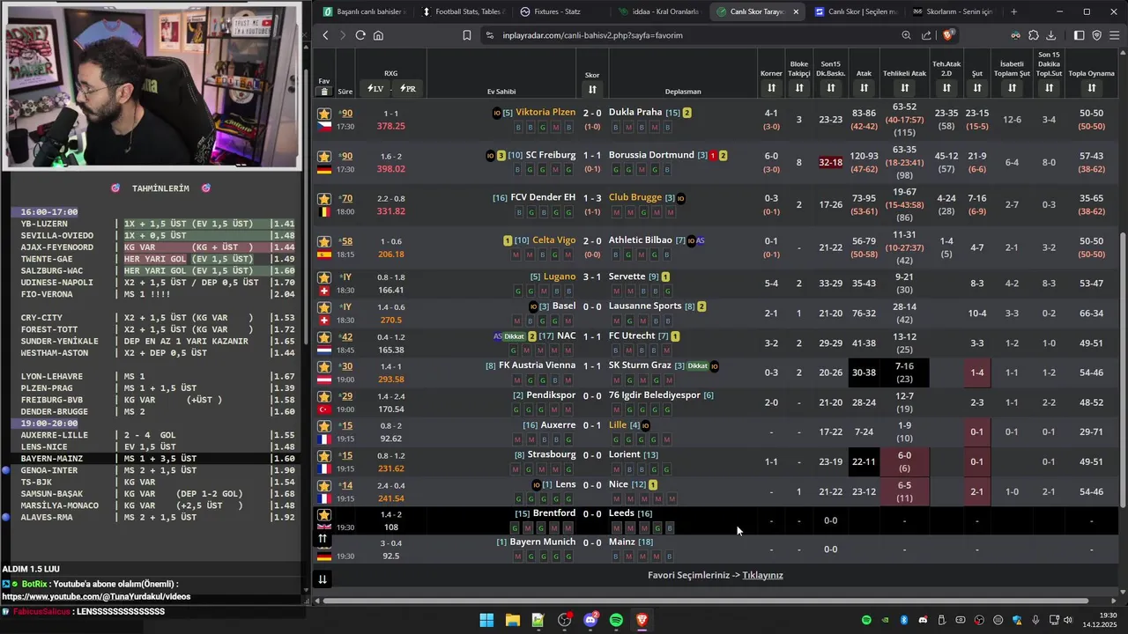1128x634 pixels.
Task: Open zoom control in address bar
Action: pos(906,35)
